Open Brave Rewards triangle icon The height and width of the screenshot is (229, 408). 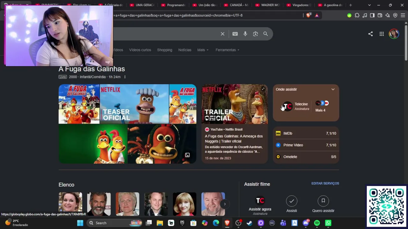(317, 15)
